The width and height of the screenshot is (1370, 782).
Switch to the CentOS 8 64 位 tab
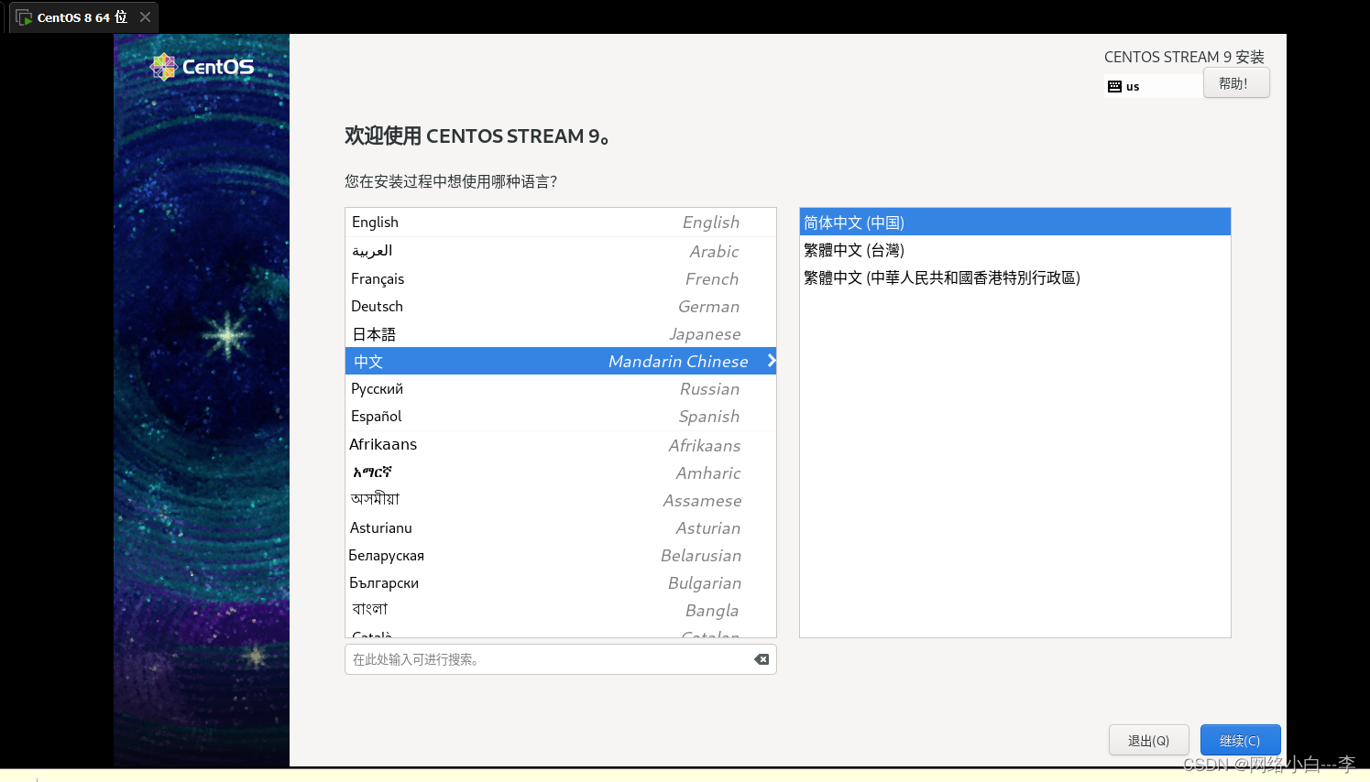pos(82,17)
